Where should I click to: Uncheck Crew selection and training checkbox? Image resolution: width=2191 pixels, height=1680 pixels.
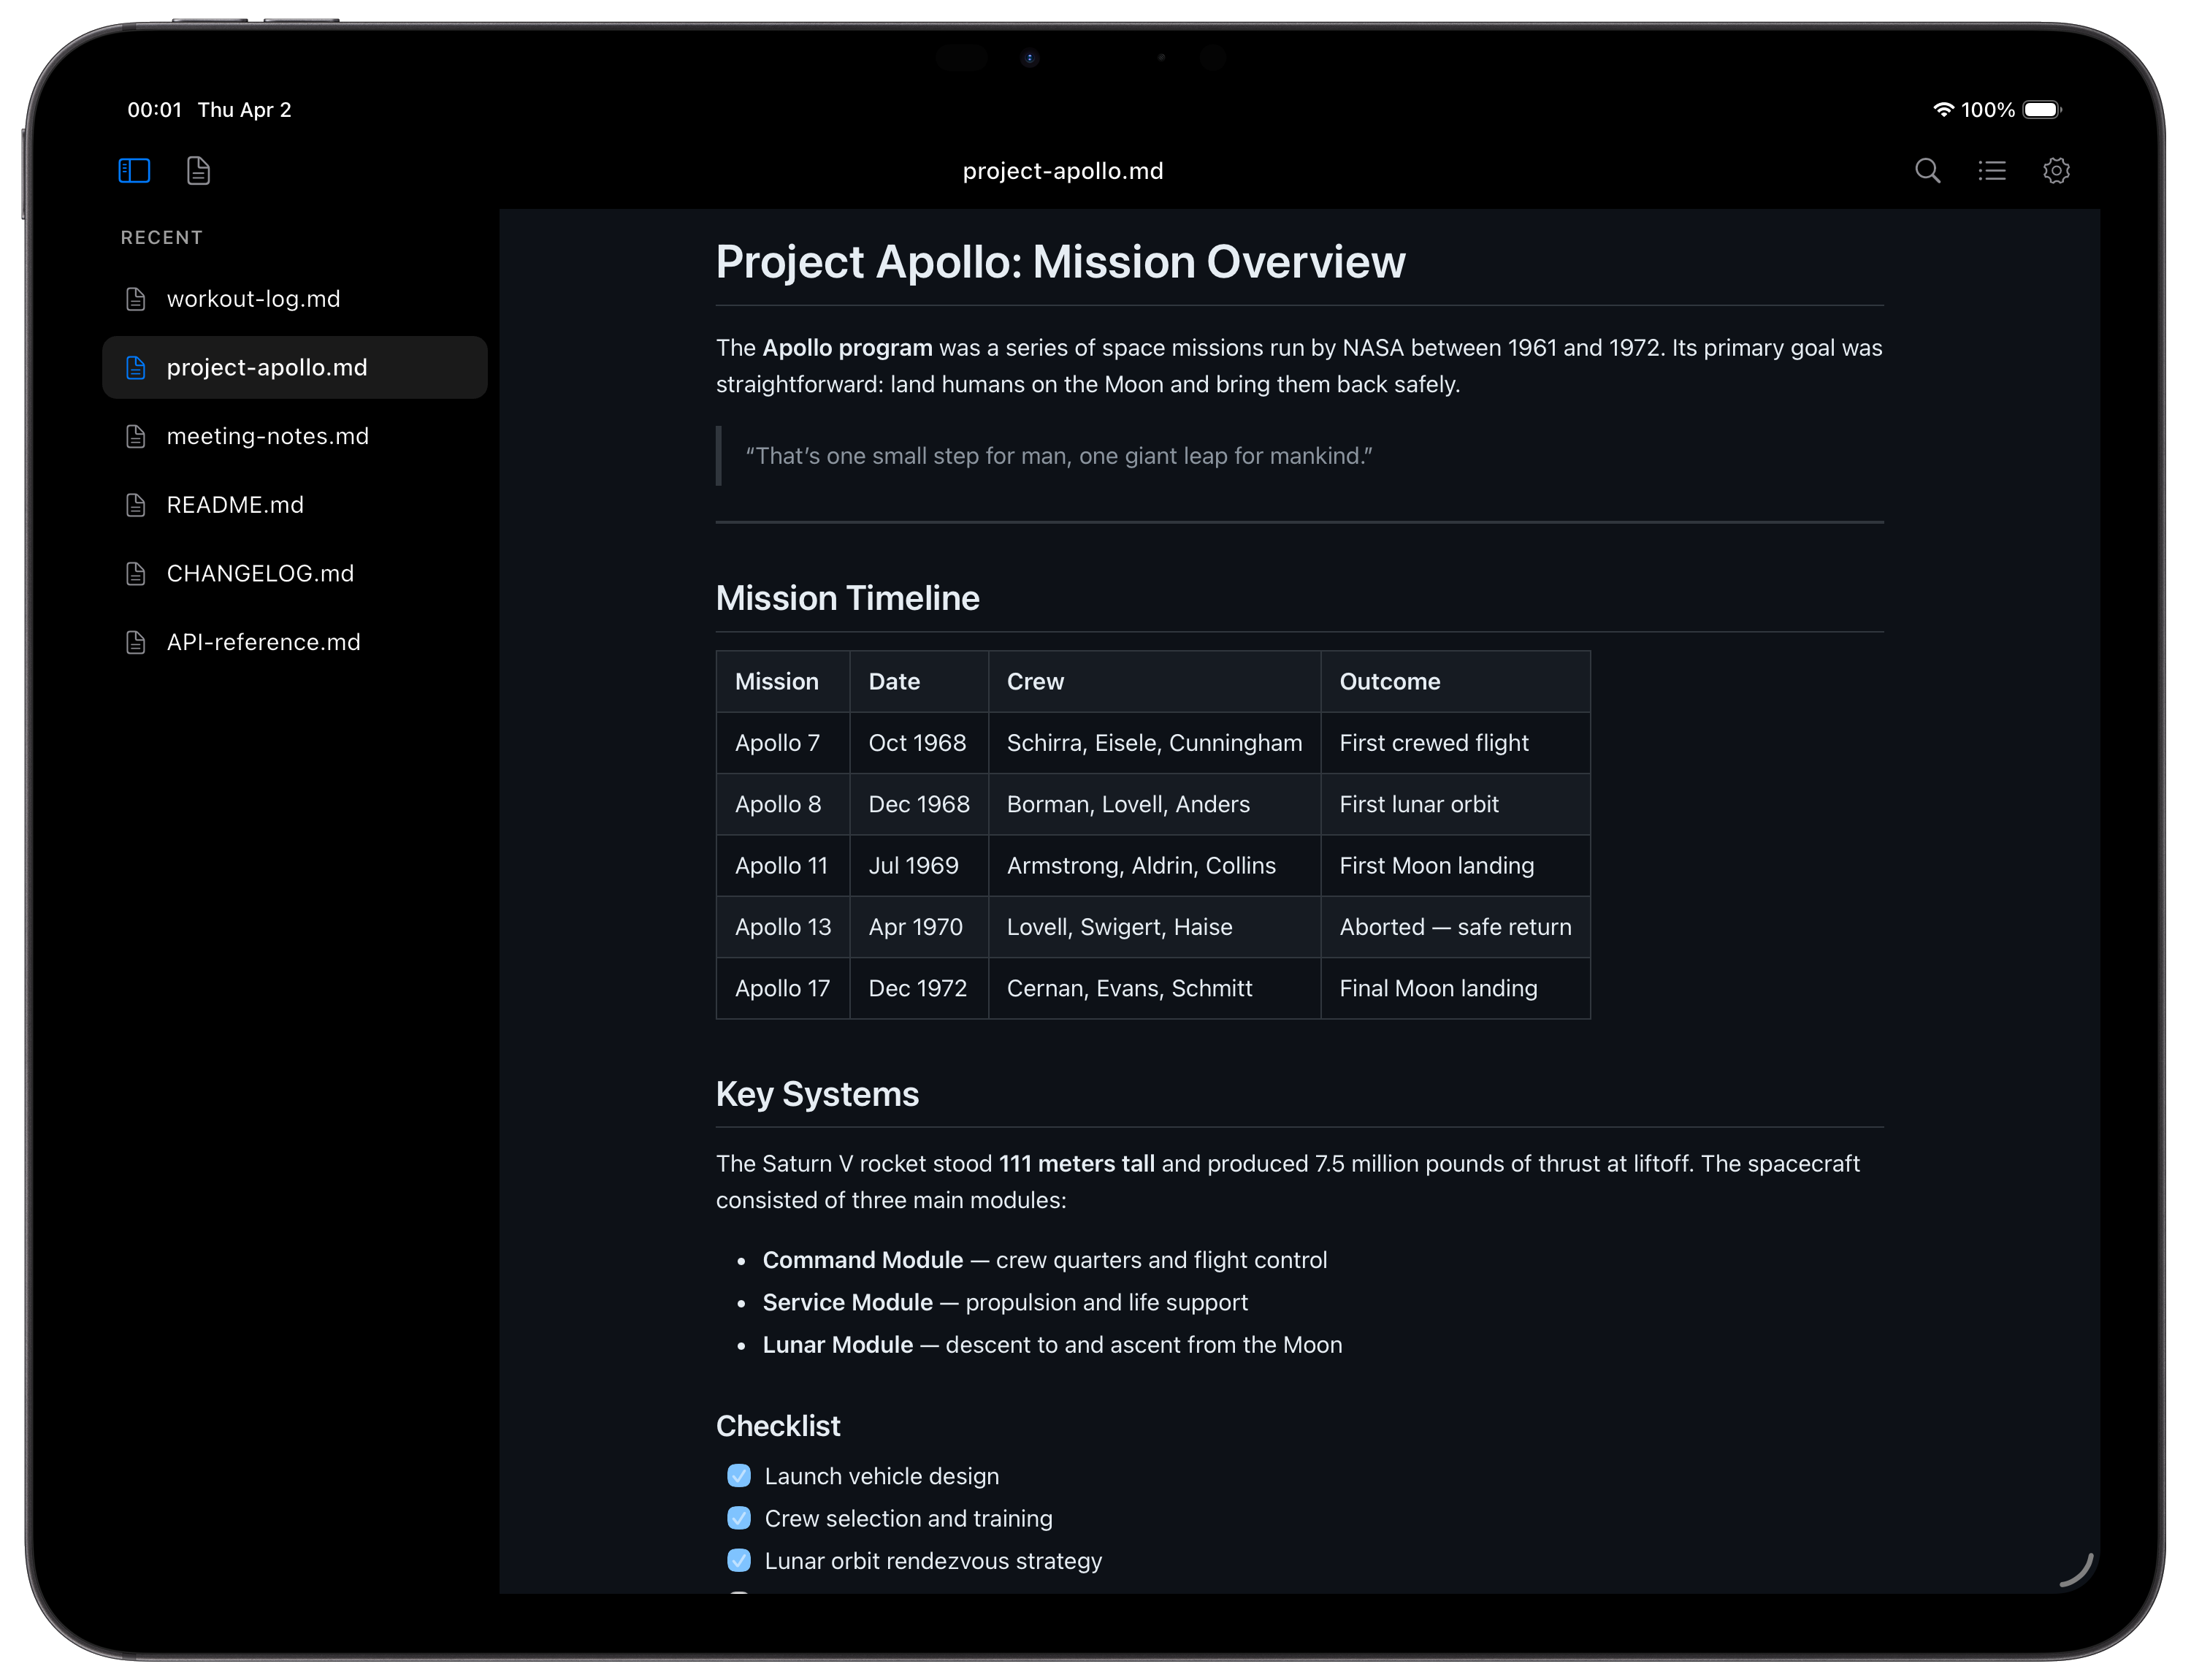point(739,1517)
